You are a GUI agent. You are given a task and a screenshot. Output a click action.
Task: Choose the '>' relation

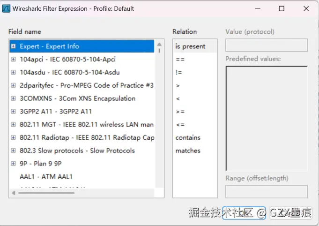click(195, 85)
